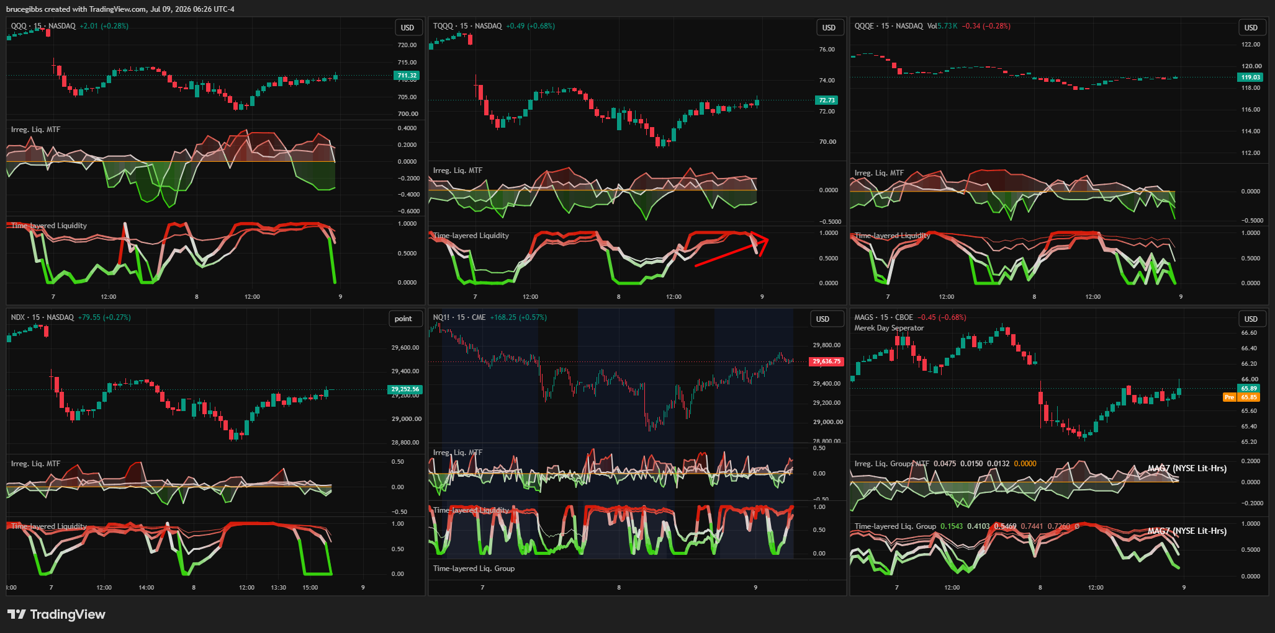1275x633 pixels.
Task: Select the 65.89 price label on MAGS
Action: tap(1249, 389)
